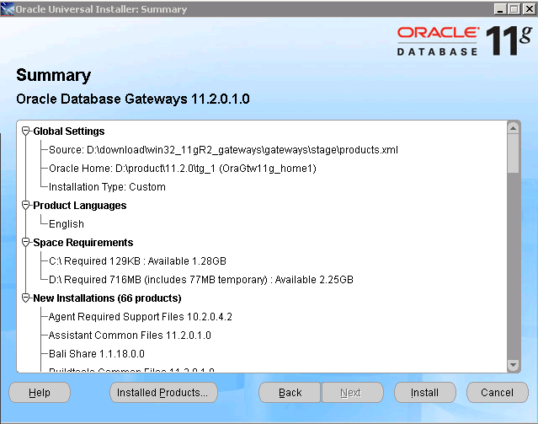Select Assistant Common Files 11.2.0.1.0
This screenshot has width=538, height=424.
pos(130,335)
